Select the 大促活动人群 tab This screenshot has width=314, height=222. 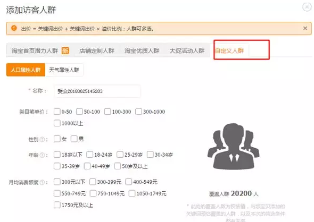[x=187, y=51]
